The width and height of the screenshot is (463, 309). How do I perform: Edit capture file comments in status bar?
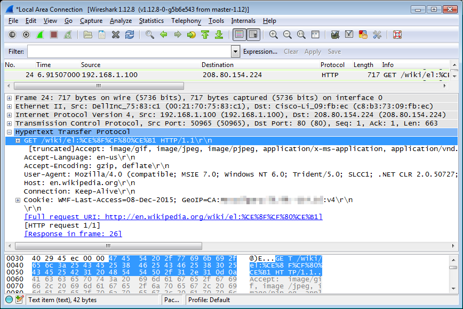pyautogui.click(x=20, y=299)
